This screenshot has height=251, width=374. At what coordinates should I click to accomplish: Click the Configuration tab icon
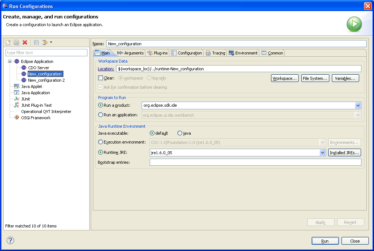[174, 53]
